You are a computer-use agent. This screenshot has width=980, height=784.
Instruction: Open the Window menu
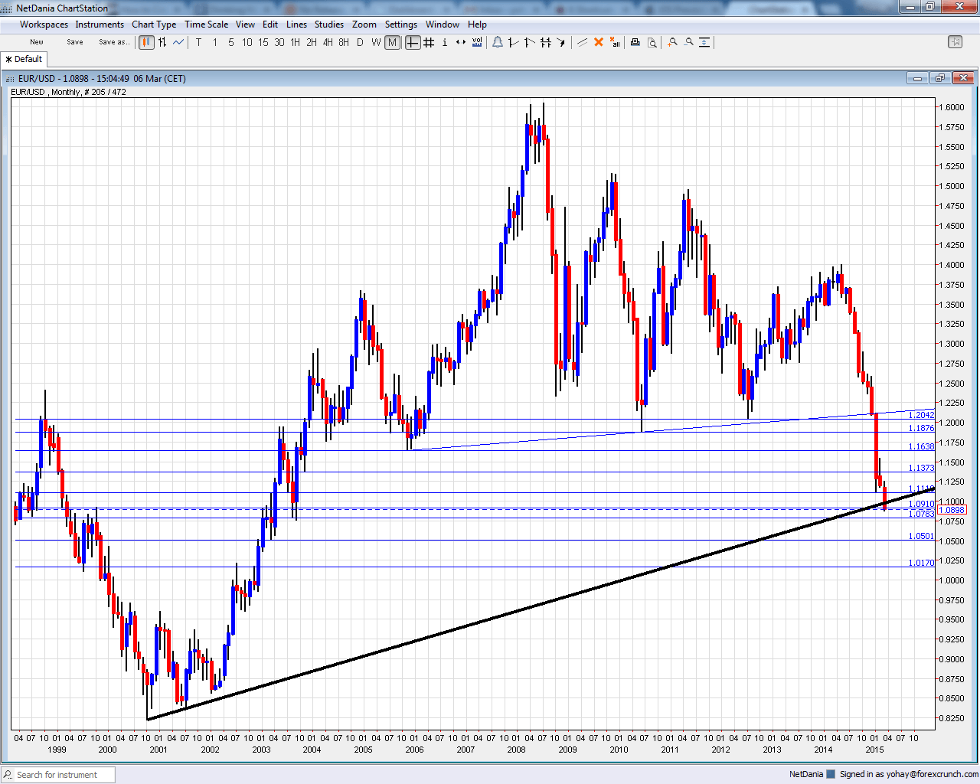click(x=443, y=24)
